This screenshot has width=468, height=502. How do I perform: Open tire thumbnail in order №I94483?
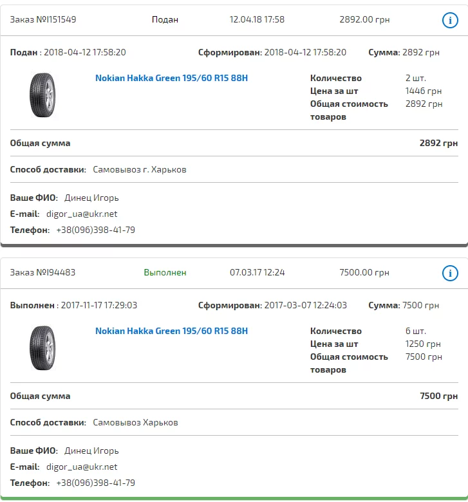[42, 348]
